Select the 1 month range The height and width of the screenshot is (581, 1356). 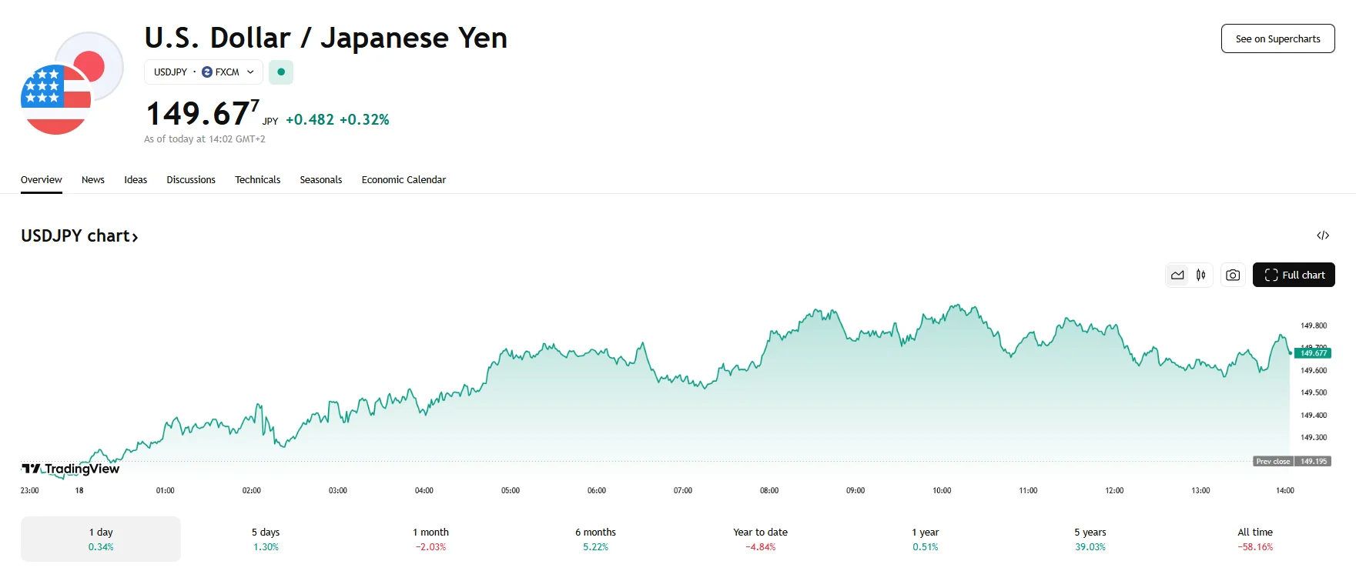coord(430,539)
